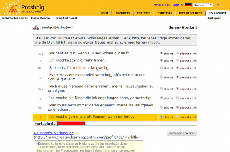
Task: Open the HOME tab
Action: tap(104, 13)
